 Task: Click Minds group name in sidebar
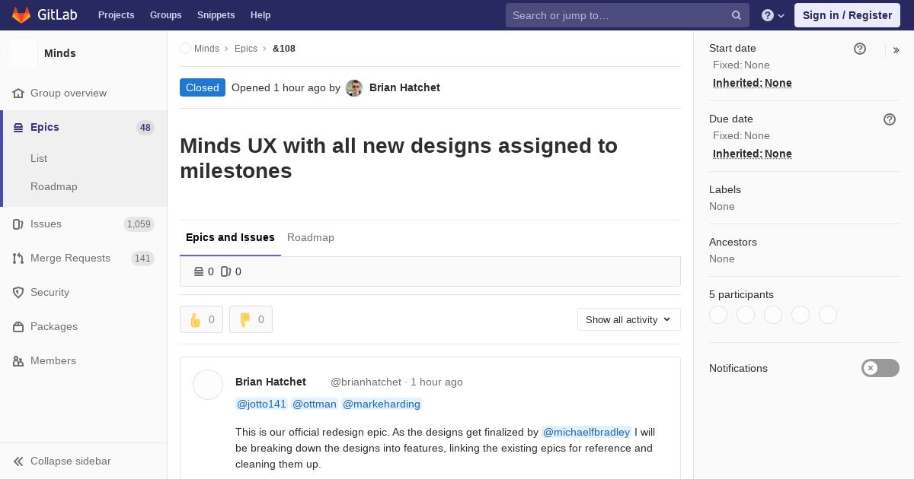pos(60,53)
